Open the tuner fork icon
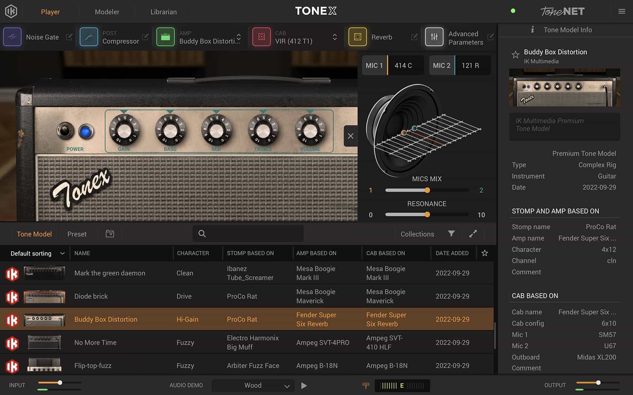The image size is (633, 395). 366,385
